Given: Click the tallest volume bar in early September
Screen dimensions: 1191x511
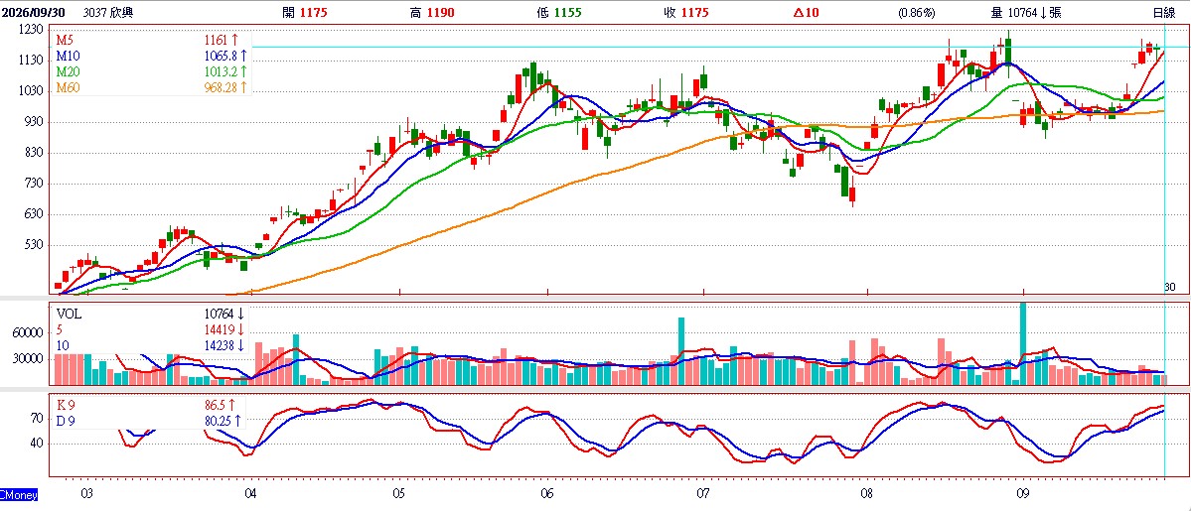Looking at the screenshot, I should 1023,344.
